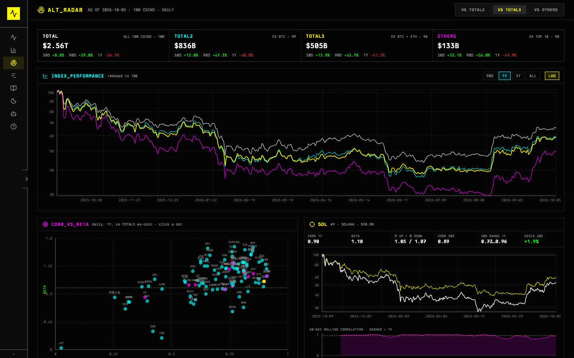Open the OTHERS index card
Screen dimensions: 574x358
point(498,46)
